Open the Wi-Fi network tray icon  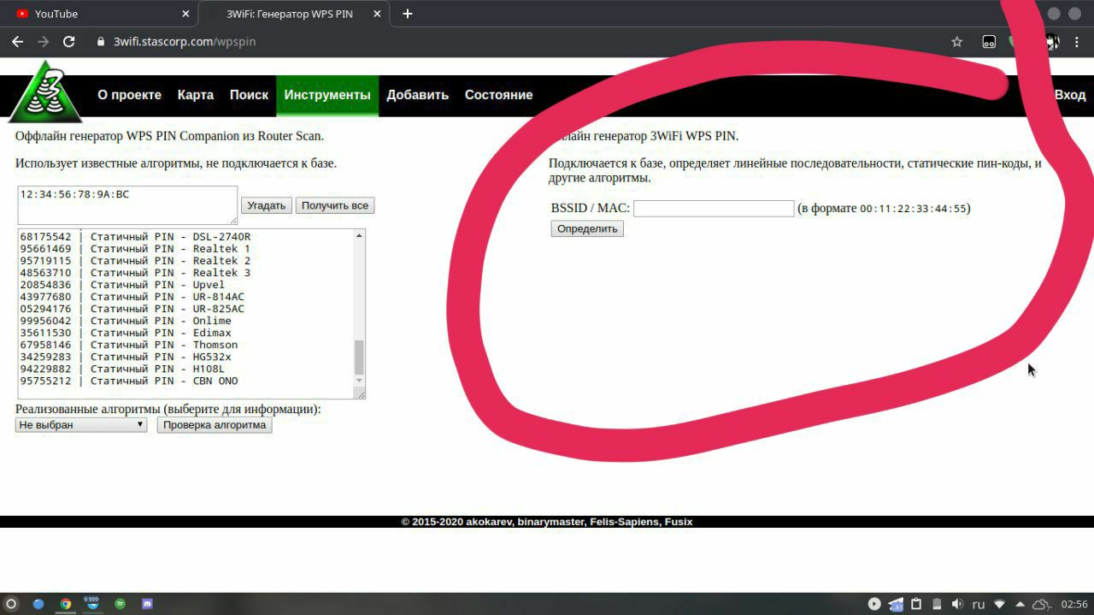click(x=999, y=604)
